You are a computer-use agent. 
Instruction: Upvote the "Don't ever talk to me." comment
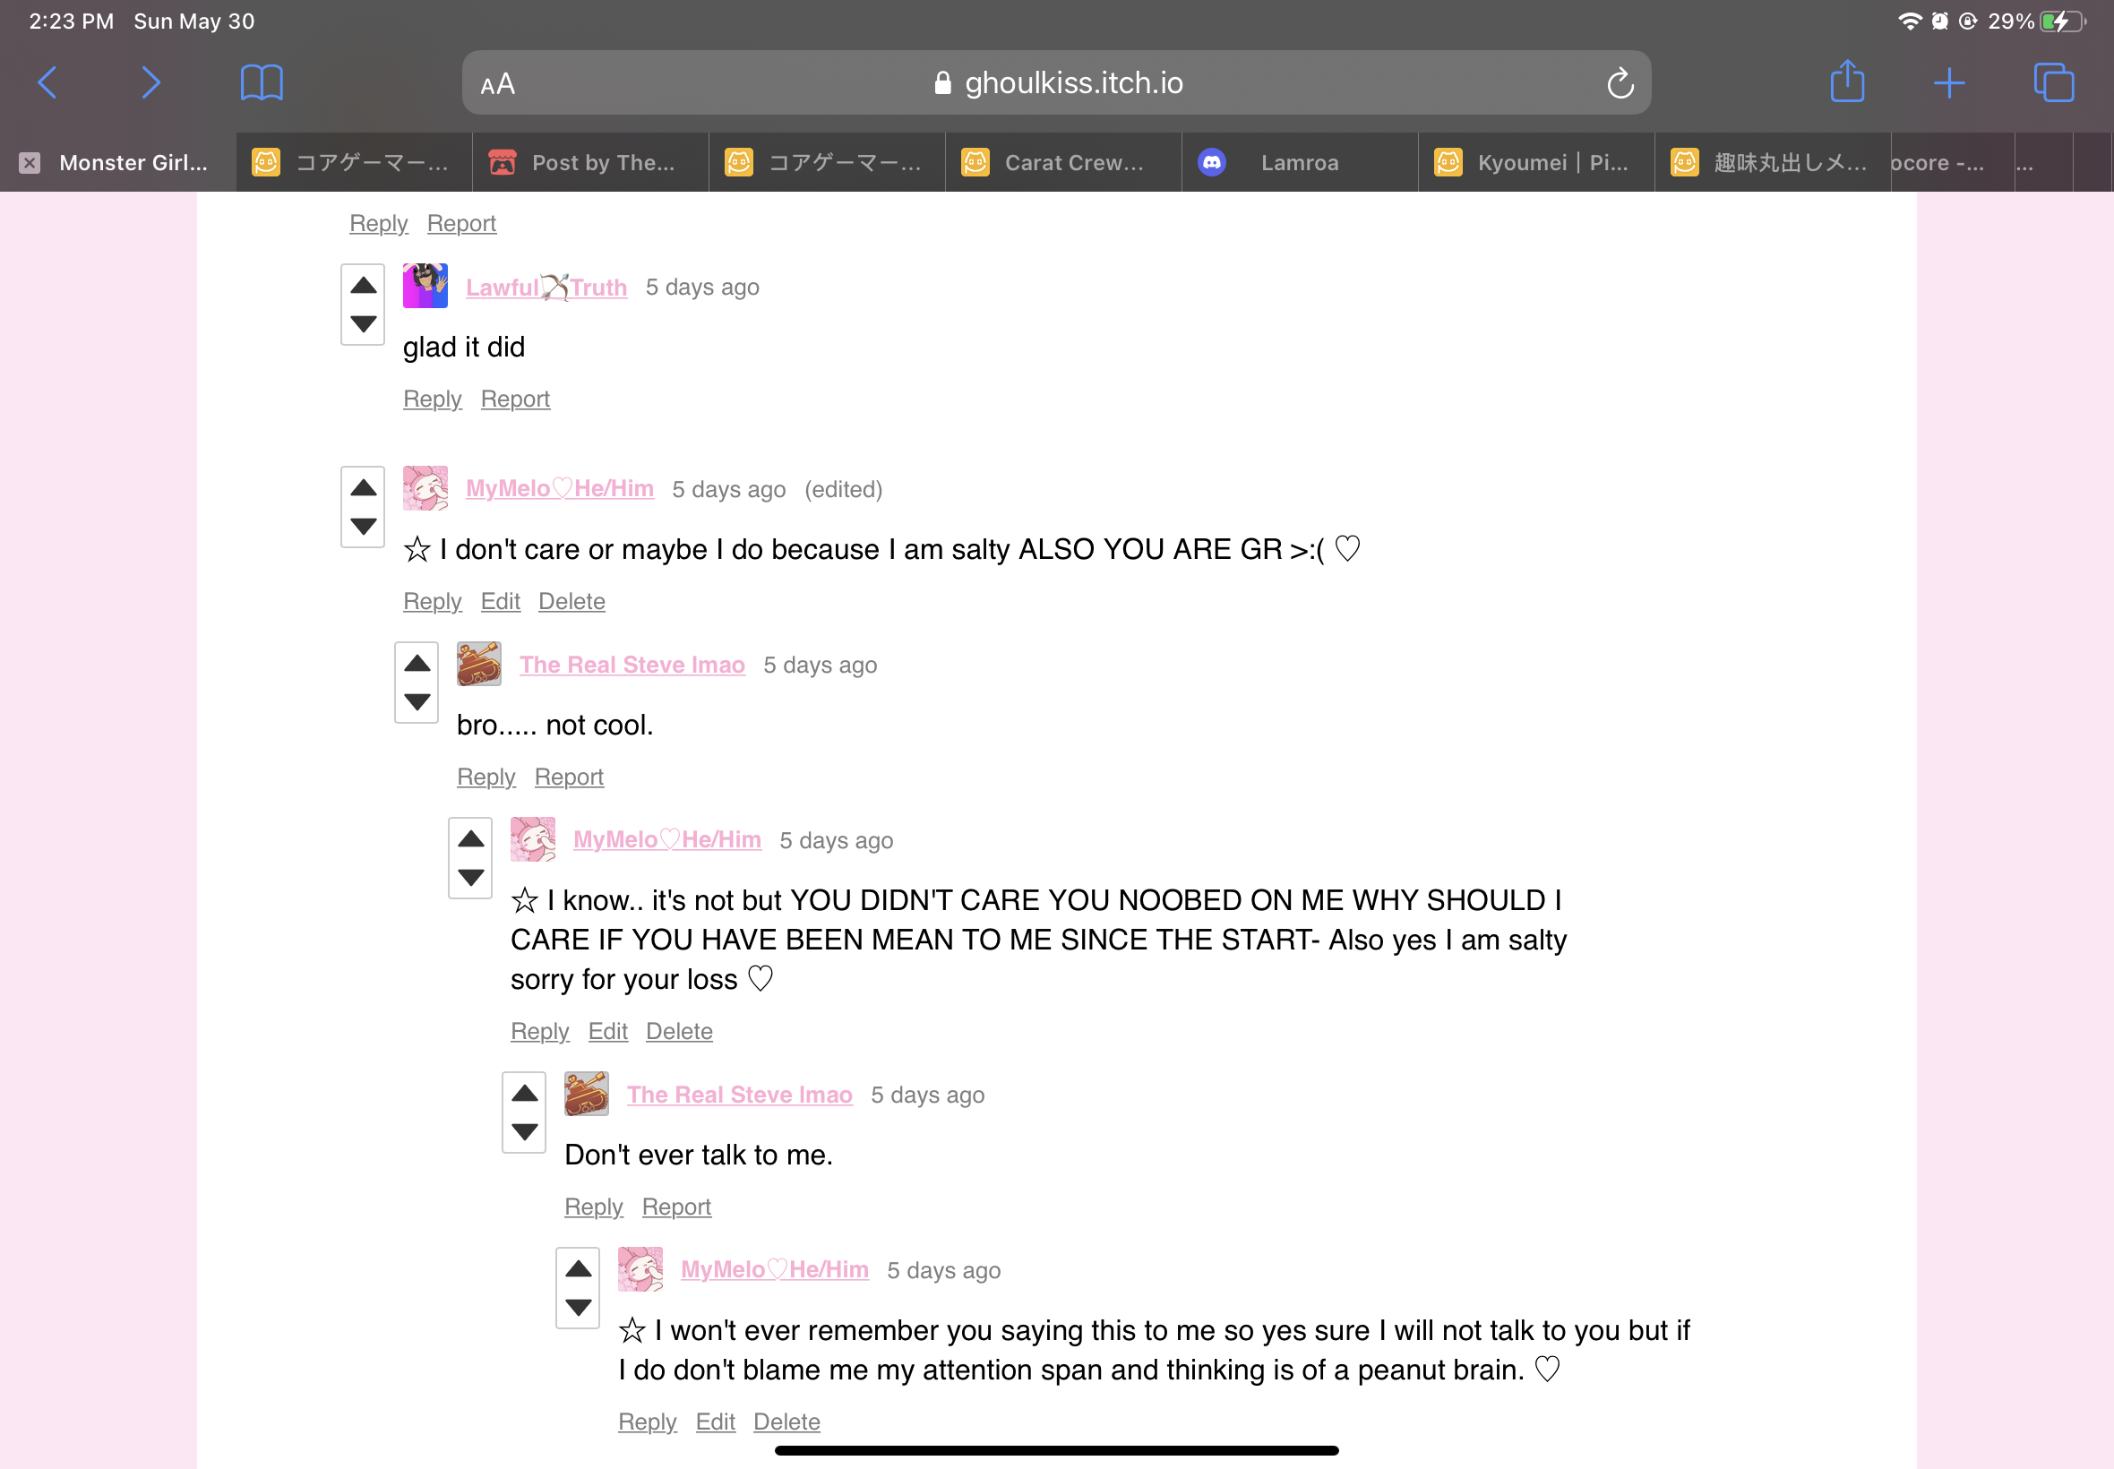tap(525, 1093)
